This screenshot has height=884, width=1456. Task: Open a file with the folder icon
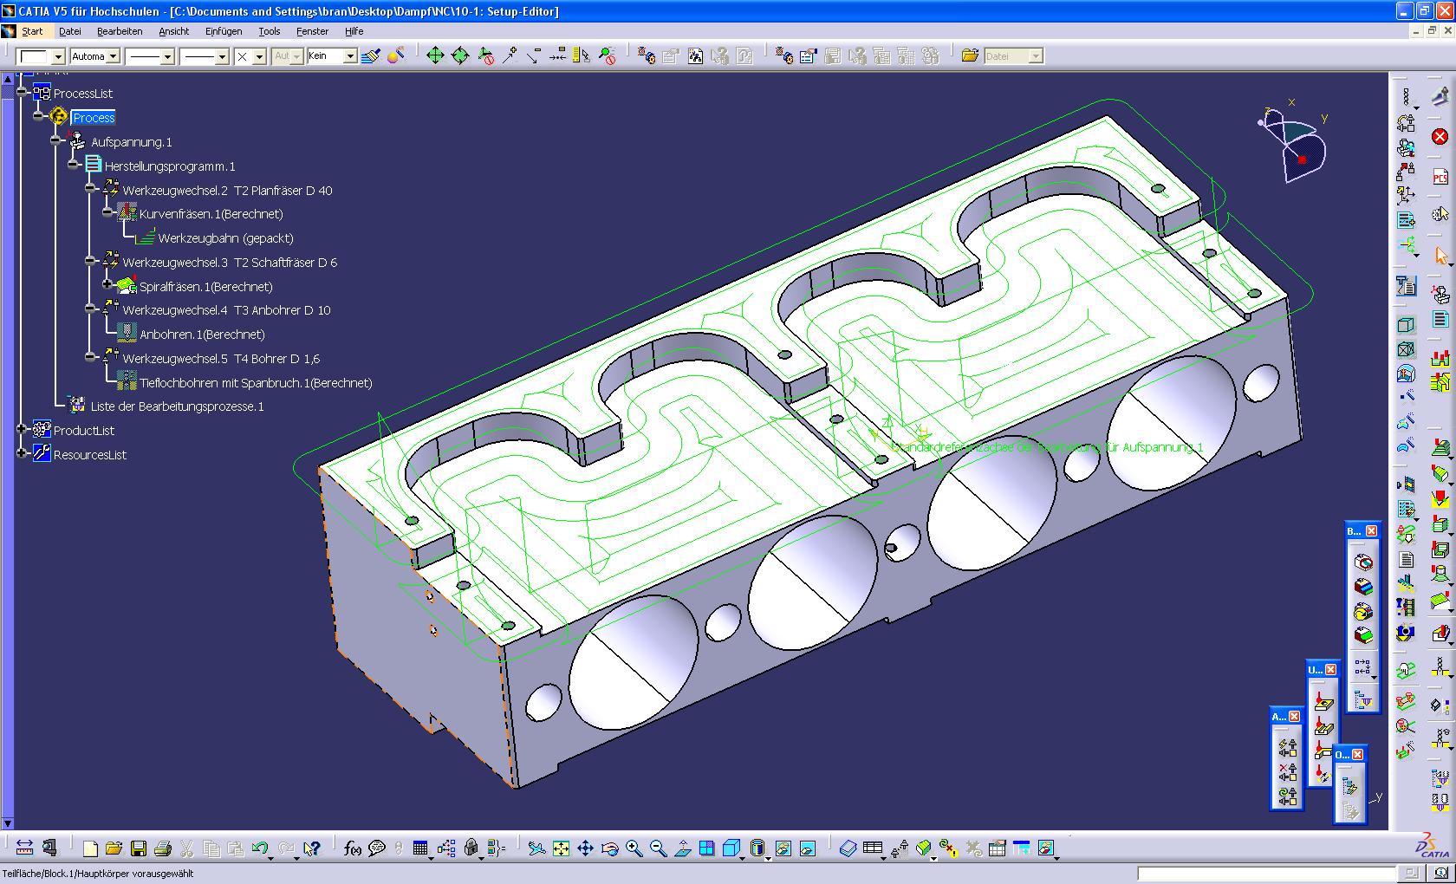coord(114,848)
